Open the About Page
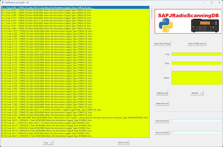The width and height of the screenshot is (223, 147). coord(162,43)
